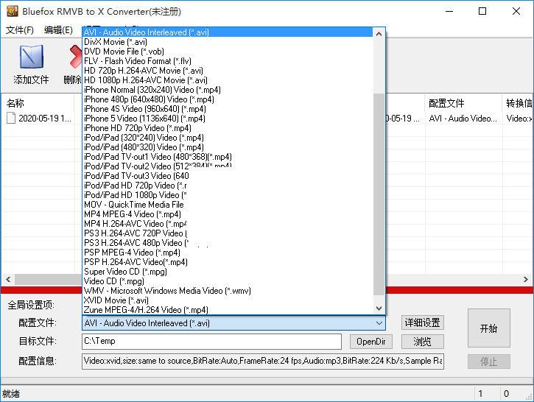Click the 停止 stop button
This screenshot has width=534, height=402.
click(489, 362)
